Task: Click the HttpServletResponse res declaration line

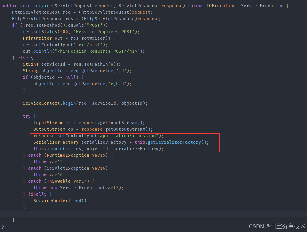Action: [86, 19]
